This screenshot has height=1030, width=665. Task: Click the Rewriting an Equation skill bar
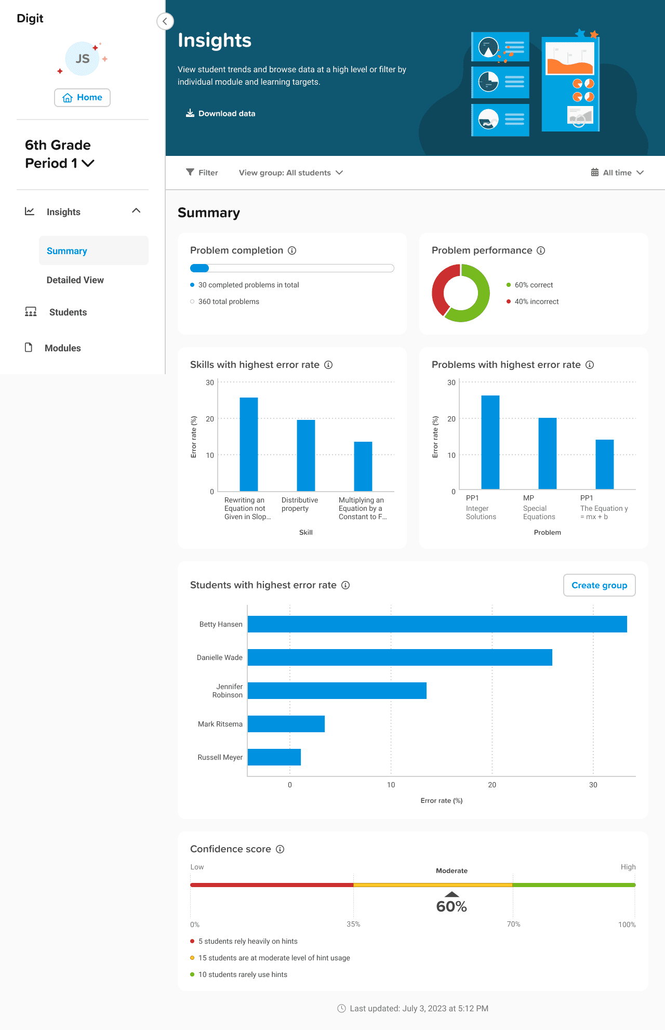tap(249, 444)
